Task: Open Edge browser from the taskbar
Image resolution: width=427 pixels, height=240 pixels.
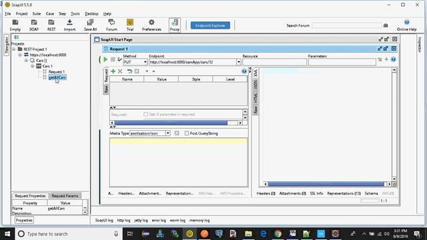Action: (x=263, y=234)
